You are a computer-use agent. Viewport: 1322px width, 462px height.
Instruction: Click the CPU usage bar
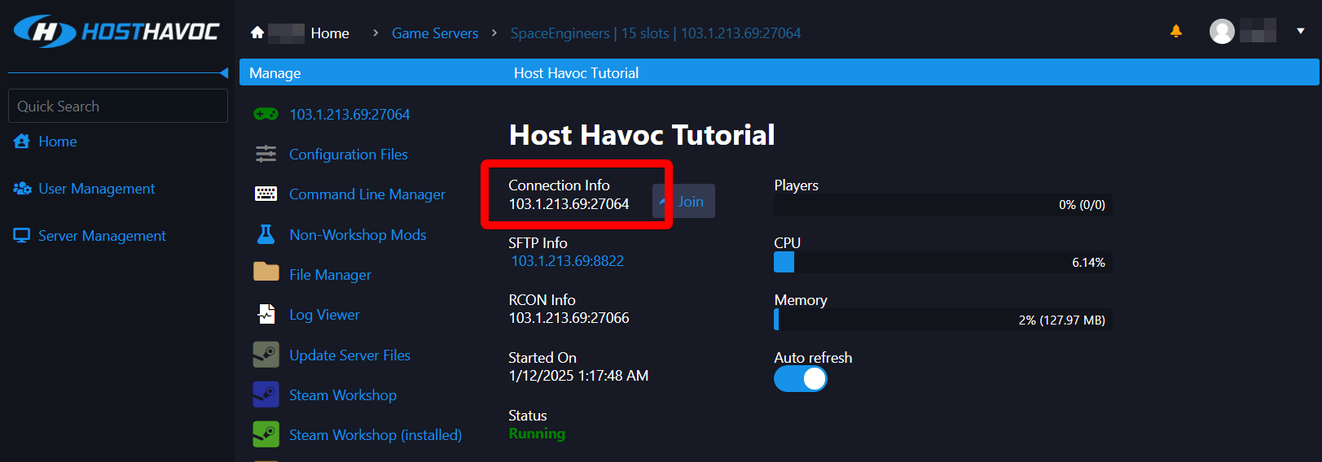[942, 262]
